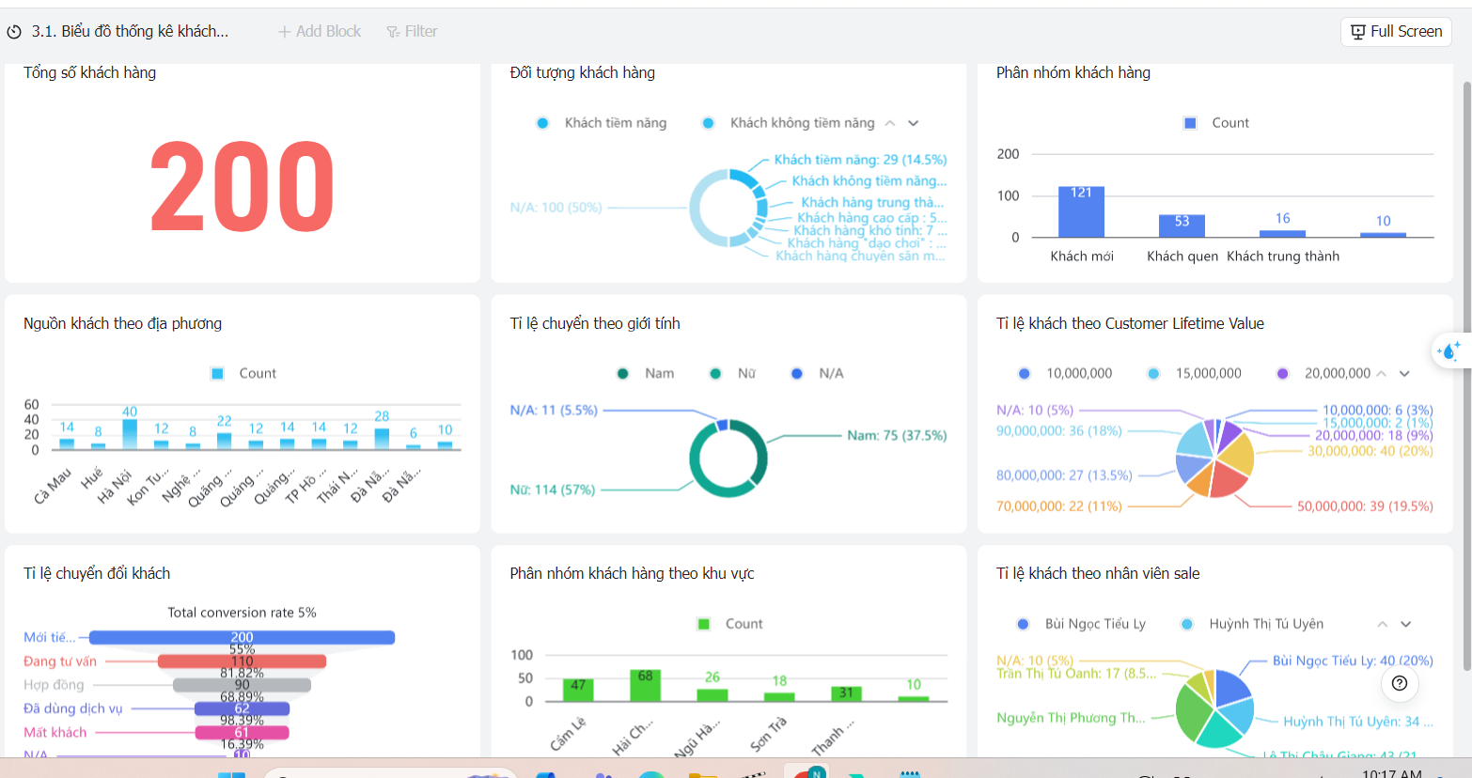Click legend down arrow in 'Đối tượng khách hàng'

(x=913, y=123)
